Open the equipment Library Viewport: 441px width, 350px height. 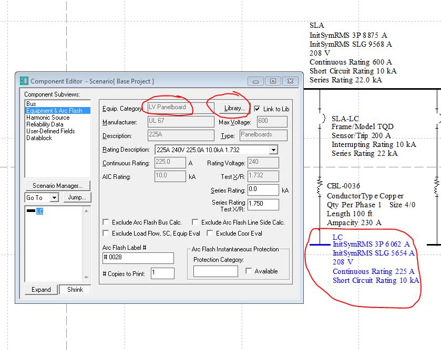[x=234, y=108]
